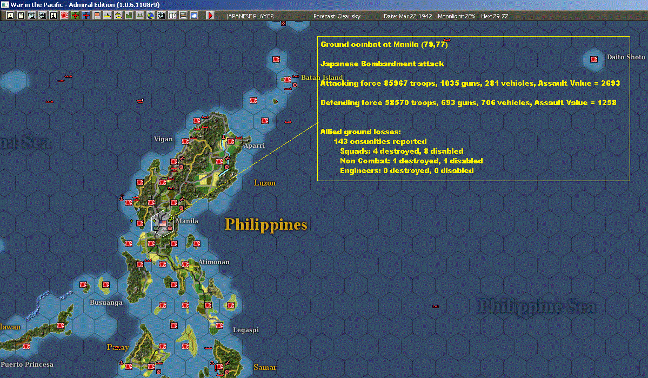Click the Japanese rising sun flag toolbar icon
648x378 pixels.
(x=64, y=16)
